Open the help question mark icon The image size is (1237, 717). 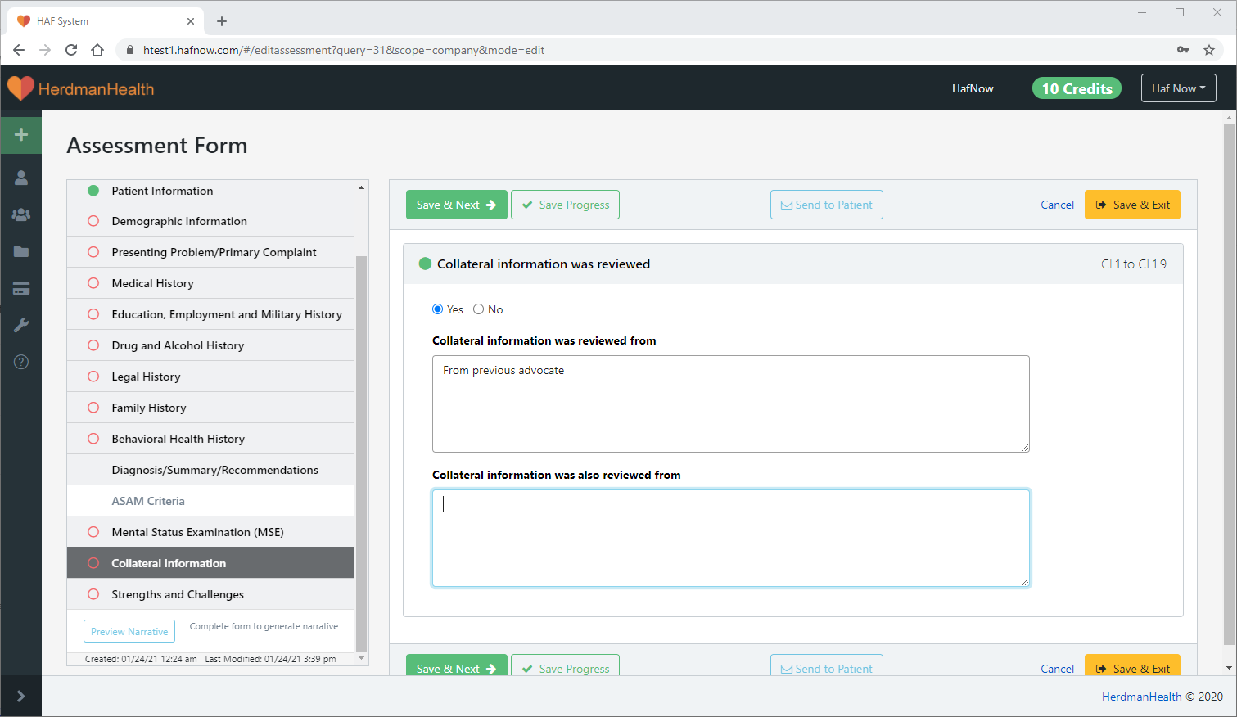point(21,362)
